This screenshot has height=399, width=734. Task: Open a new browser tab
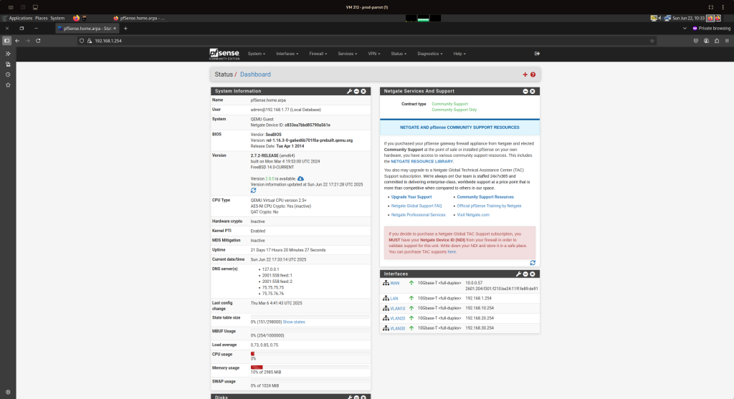125,29
